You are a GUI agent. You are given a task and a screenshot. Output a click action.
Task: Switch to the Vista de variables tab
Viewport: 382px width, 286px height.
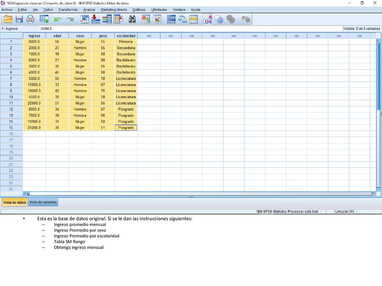click(x=43, y=202)
